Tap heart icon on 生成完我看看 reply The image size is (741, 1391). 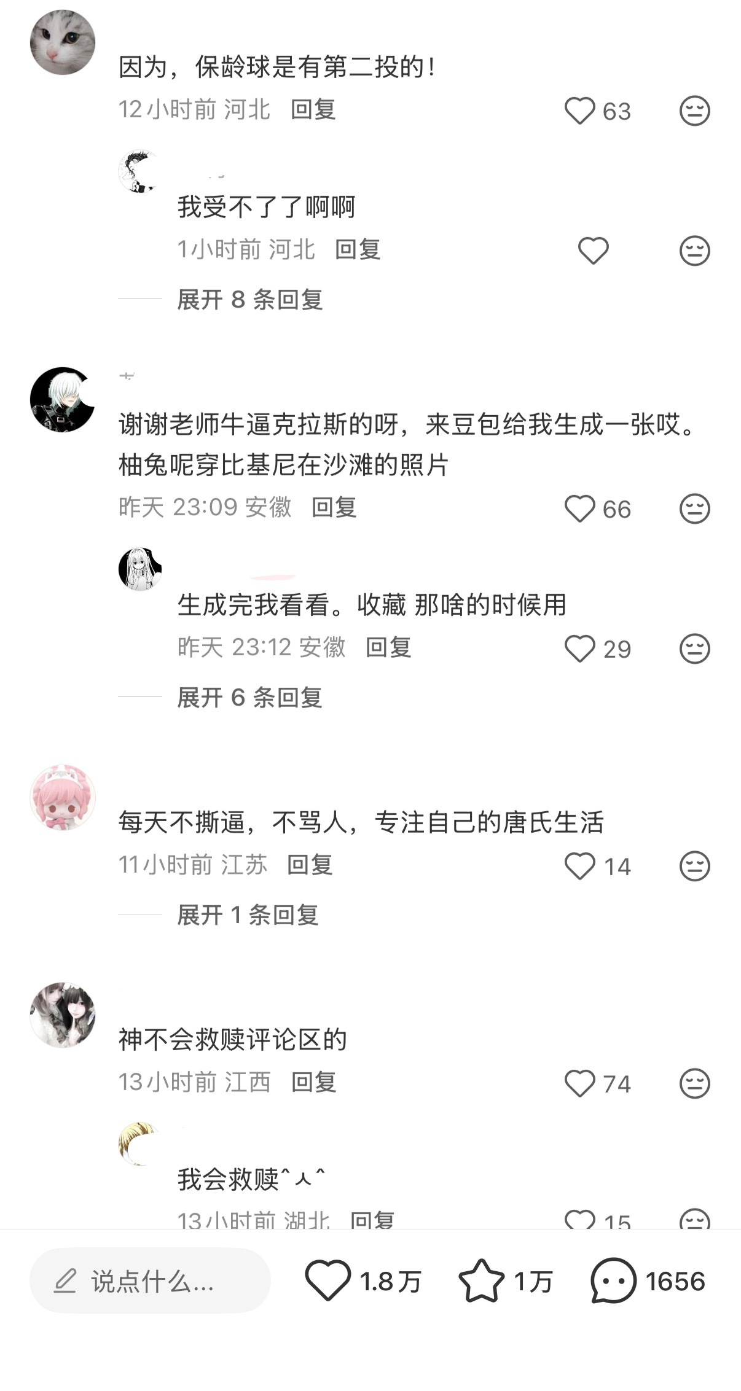click(x=580, y=649)
